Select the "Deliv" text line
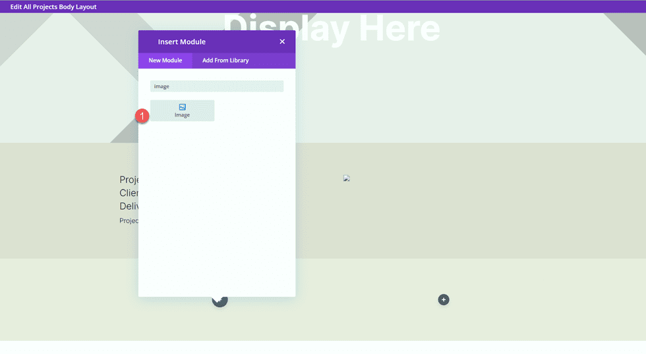646x354 pixels. click(x=129, y=206)
